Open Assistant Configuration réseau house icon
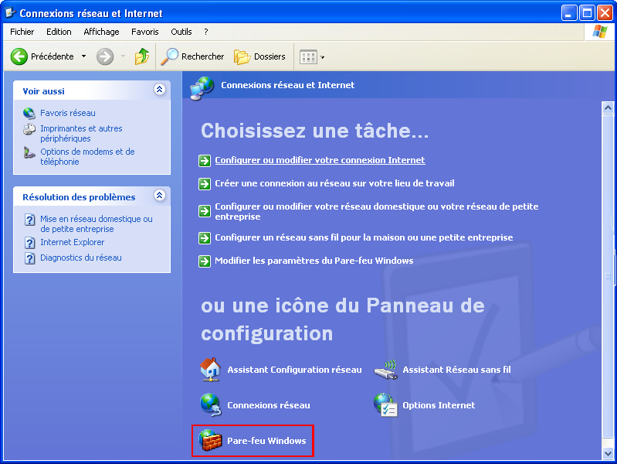Image resolution: width=617 pixels, height=464 pixels. click(x=210, y=370)
